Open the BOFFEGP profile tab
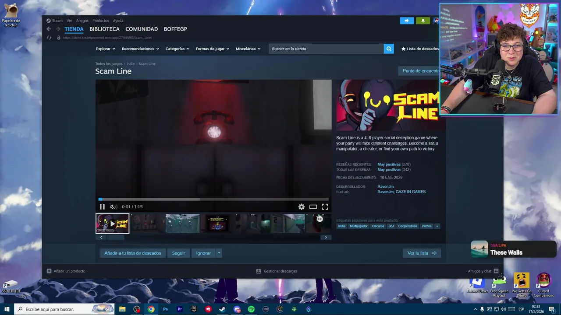This screenshot has width=561, height=315. tap(175, 29)
